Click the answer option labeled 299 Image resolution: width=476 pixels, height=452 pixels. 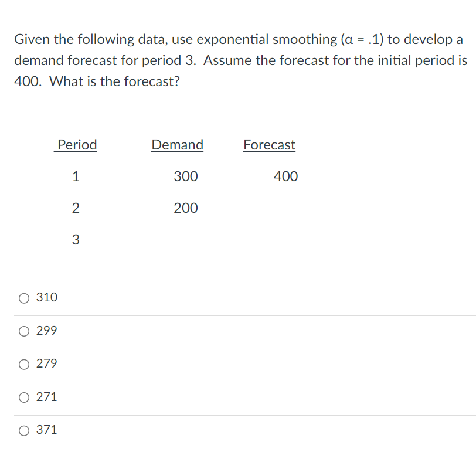coord(47,331)
